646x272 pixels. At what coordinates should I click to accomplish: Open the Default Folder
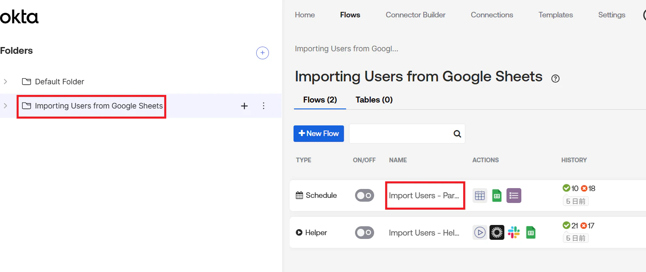coord(53,81)
